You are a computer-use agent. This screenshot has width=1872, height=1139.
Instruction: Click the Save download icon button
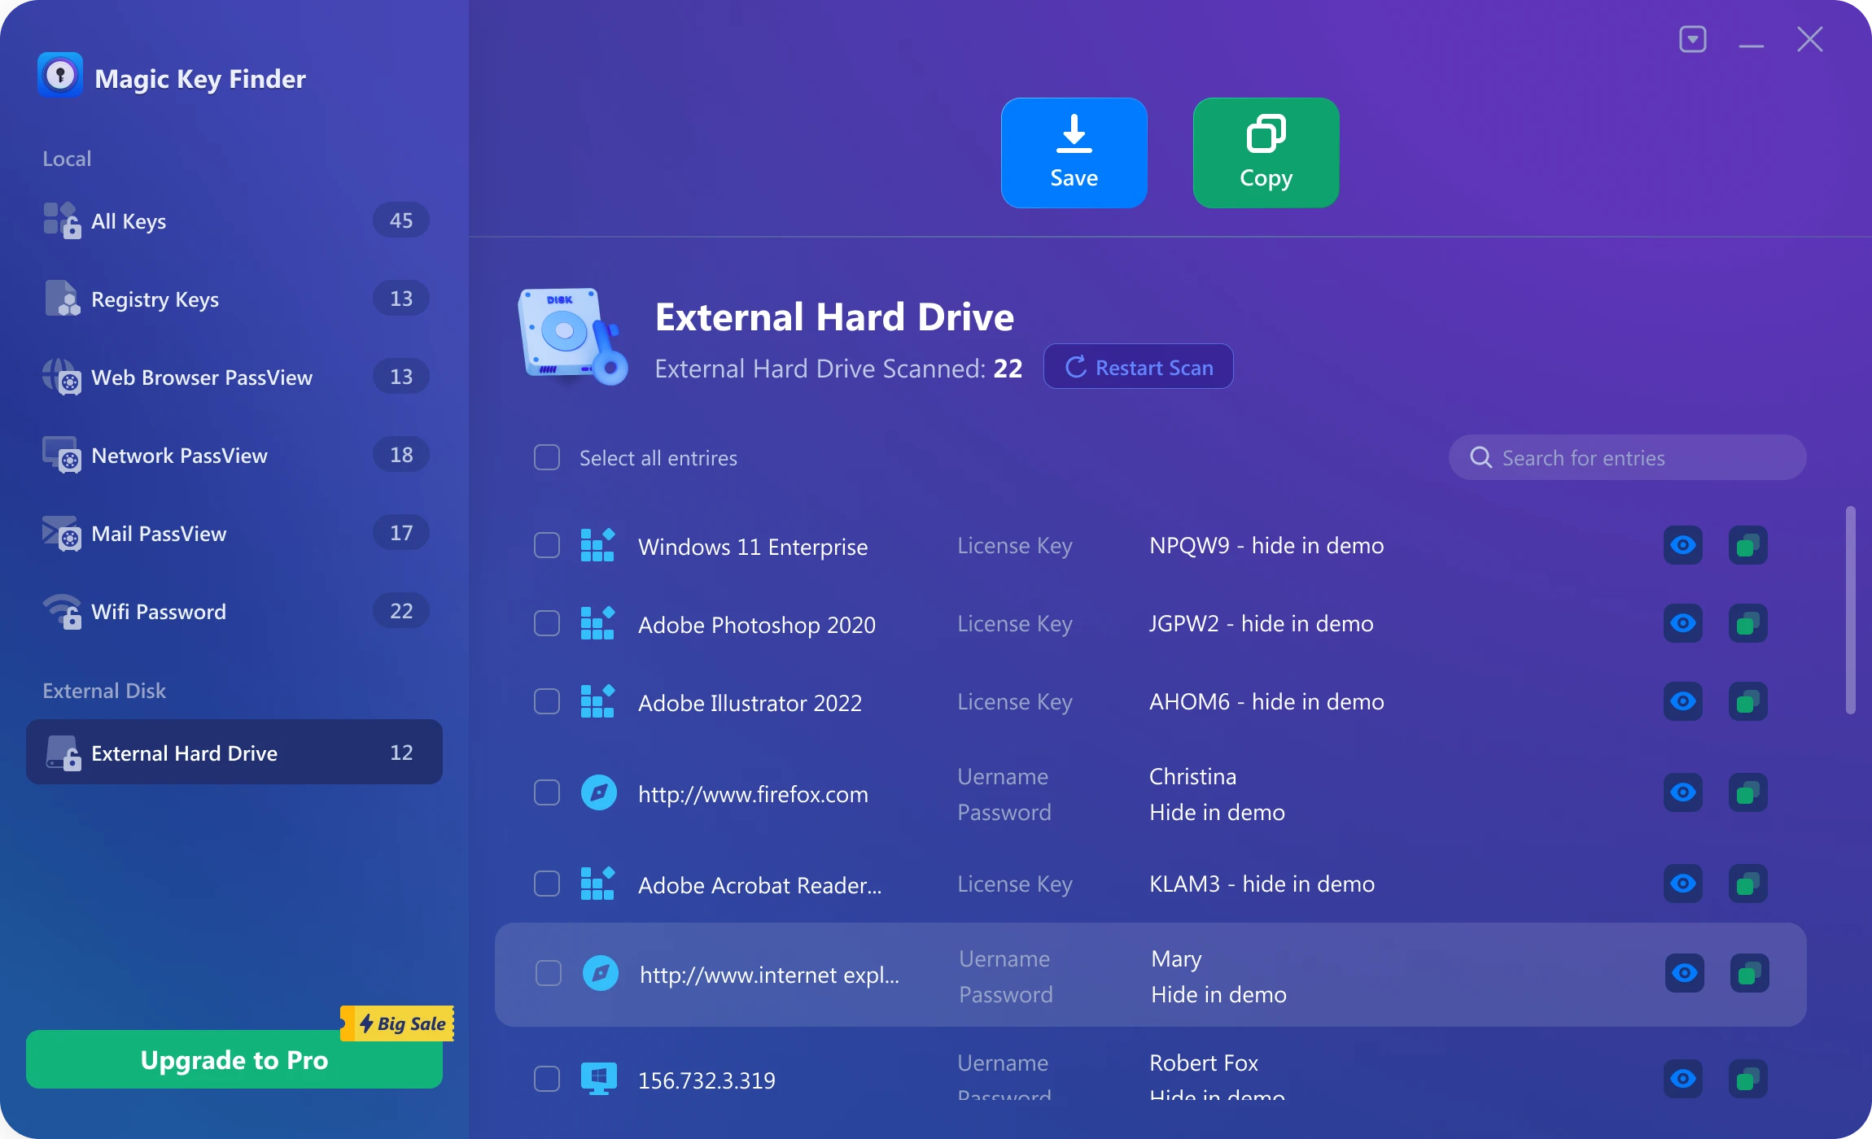coord(1074,153)
